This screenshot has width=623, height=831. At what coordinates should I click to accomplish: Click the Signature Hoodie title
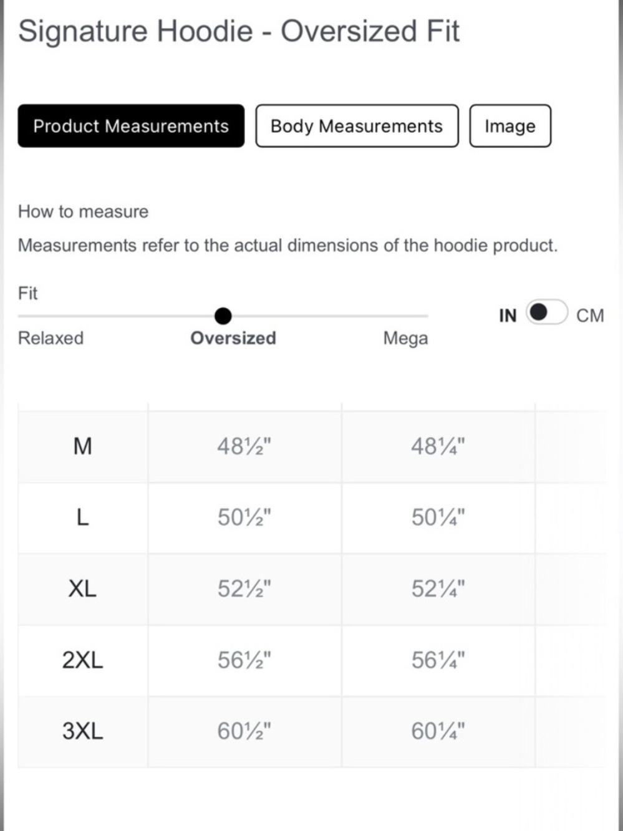pos(239,31)
